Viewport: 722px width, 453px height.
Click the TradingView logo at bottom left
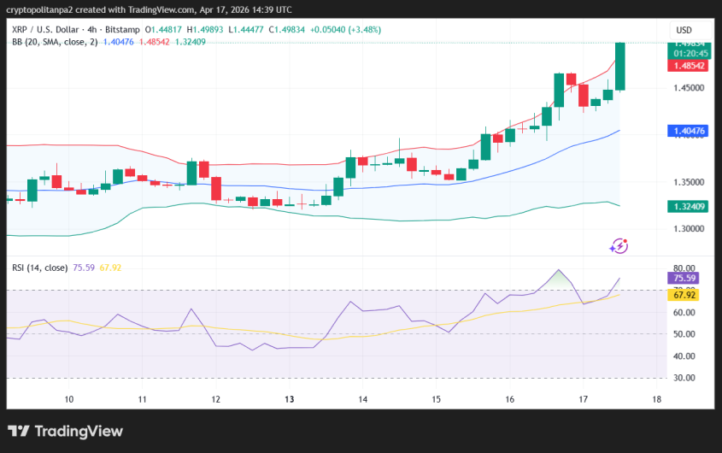[65, 432]
